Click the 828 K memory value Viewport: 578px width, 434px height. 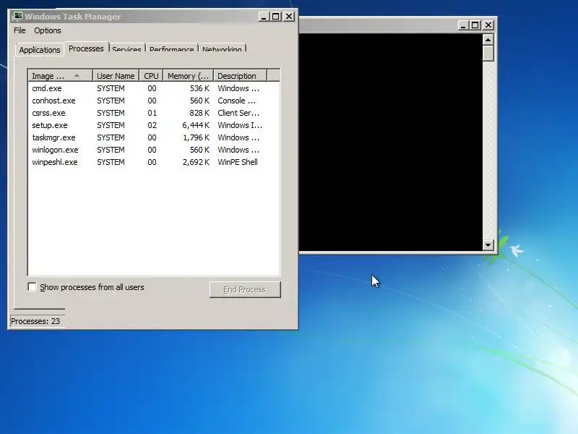click(199, 113)
